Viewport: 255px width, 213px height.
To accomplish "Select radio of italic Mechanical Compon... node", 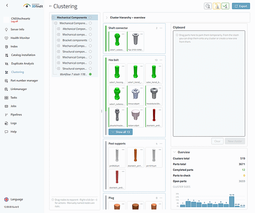I will tap(90, 29).
